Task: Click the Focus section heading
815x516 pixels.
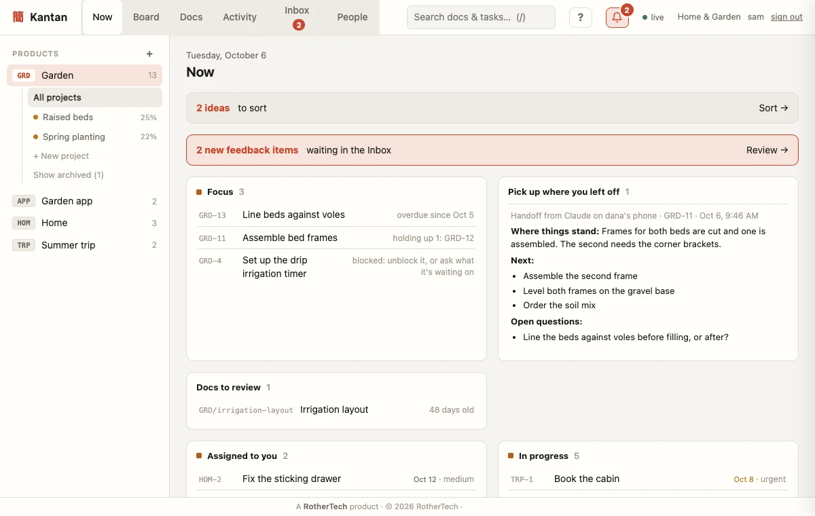Action: tap(220, 192)
